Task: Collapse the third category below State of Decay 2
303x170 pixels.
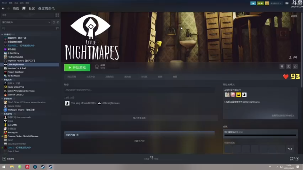Action: click(2, 99)
